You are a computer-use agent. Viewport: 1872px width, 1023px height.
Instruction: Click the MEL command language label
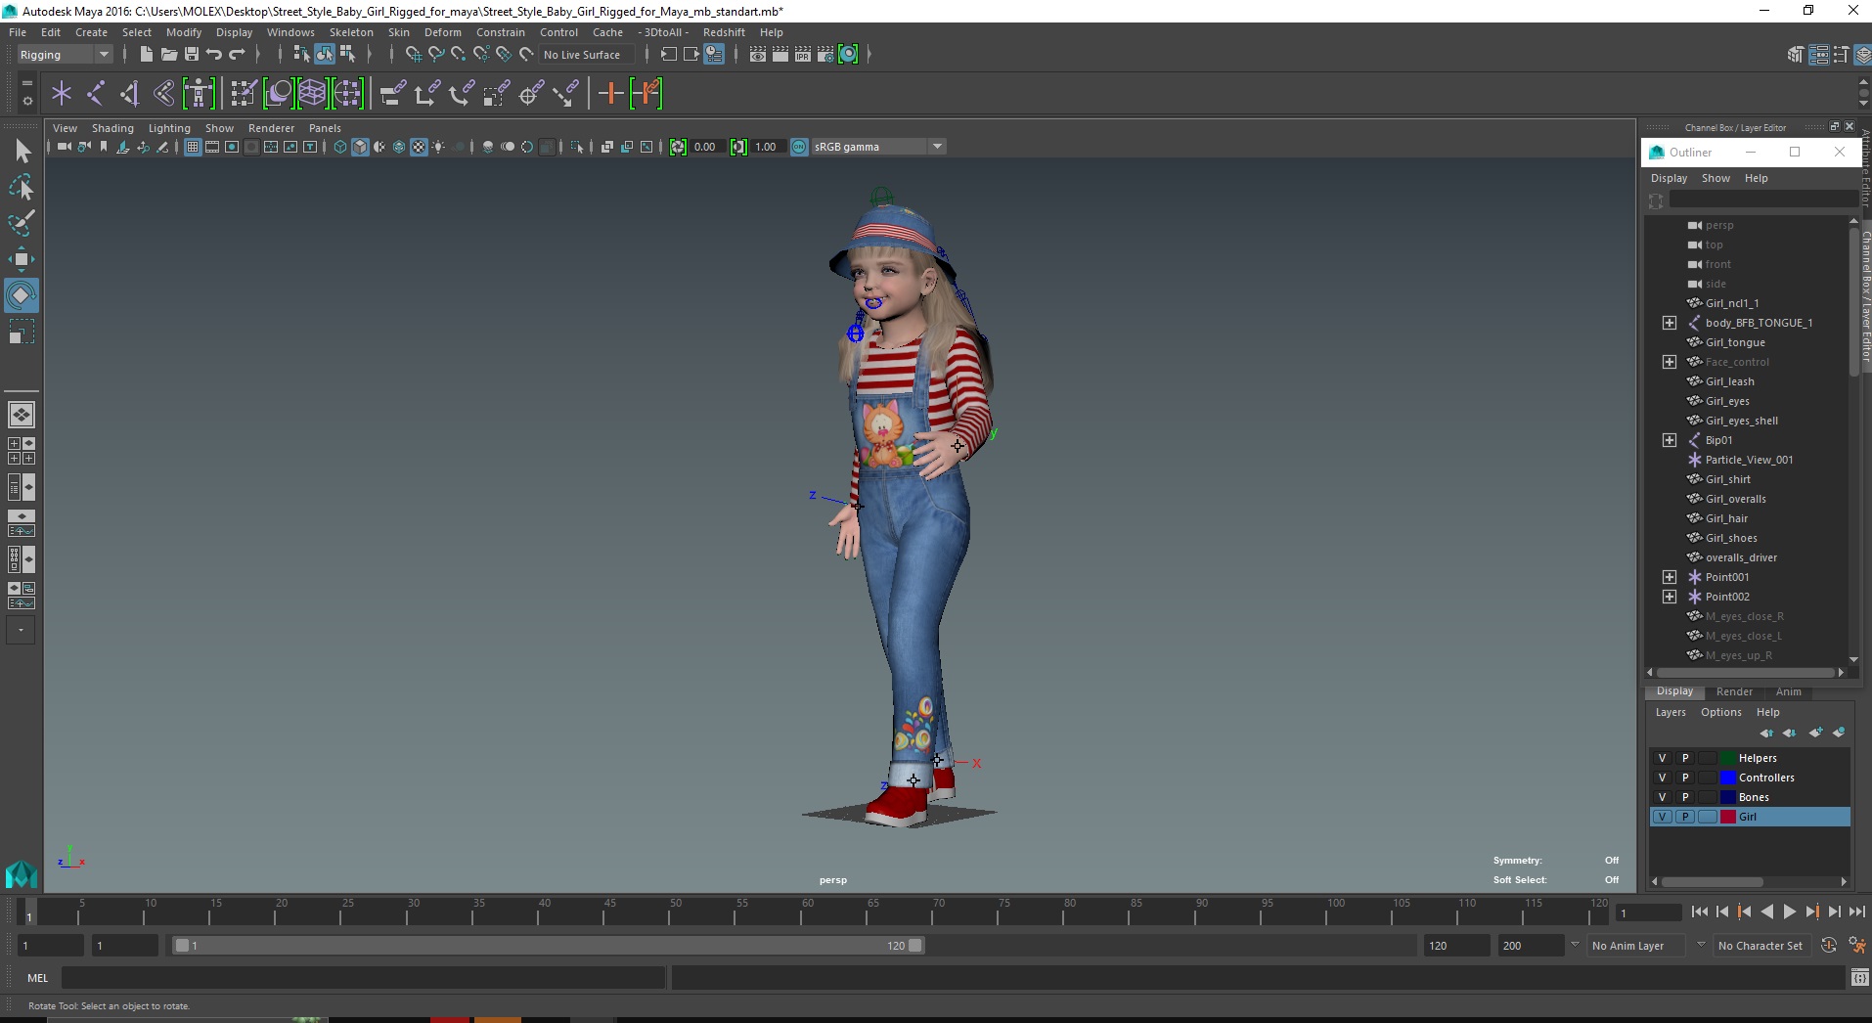click(37, 977)
